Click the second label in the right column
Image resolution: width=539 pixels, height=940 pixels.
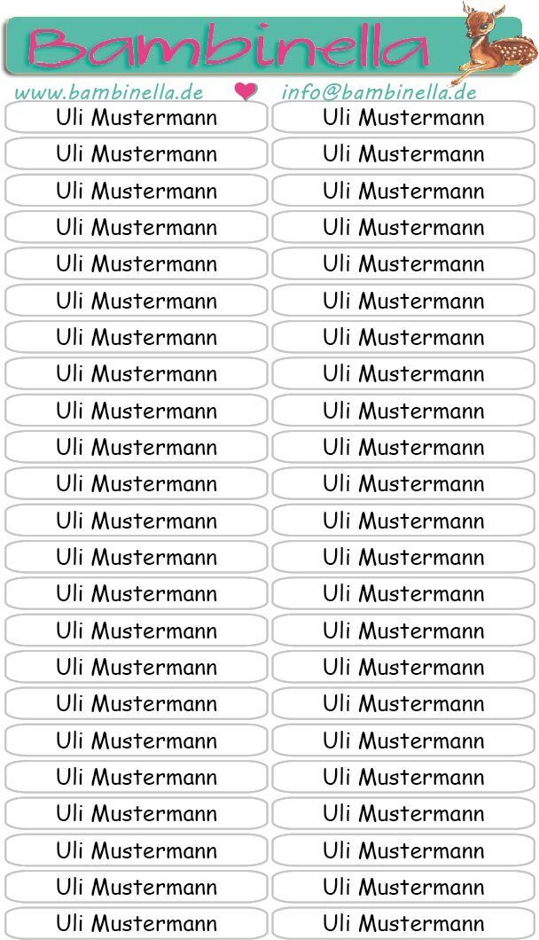403,153
